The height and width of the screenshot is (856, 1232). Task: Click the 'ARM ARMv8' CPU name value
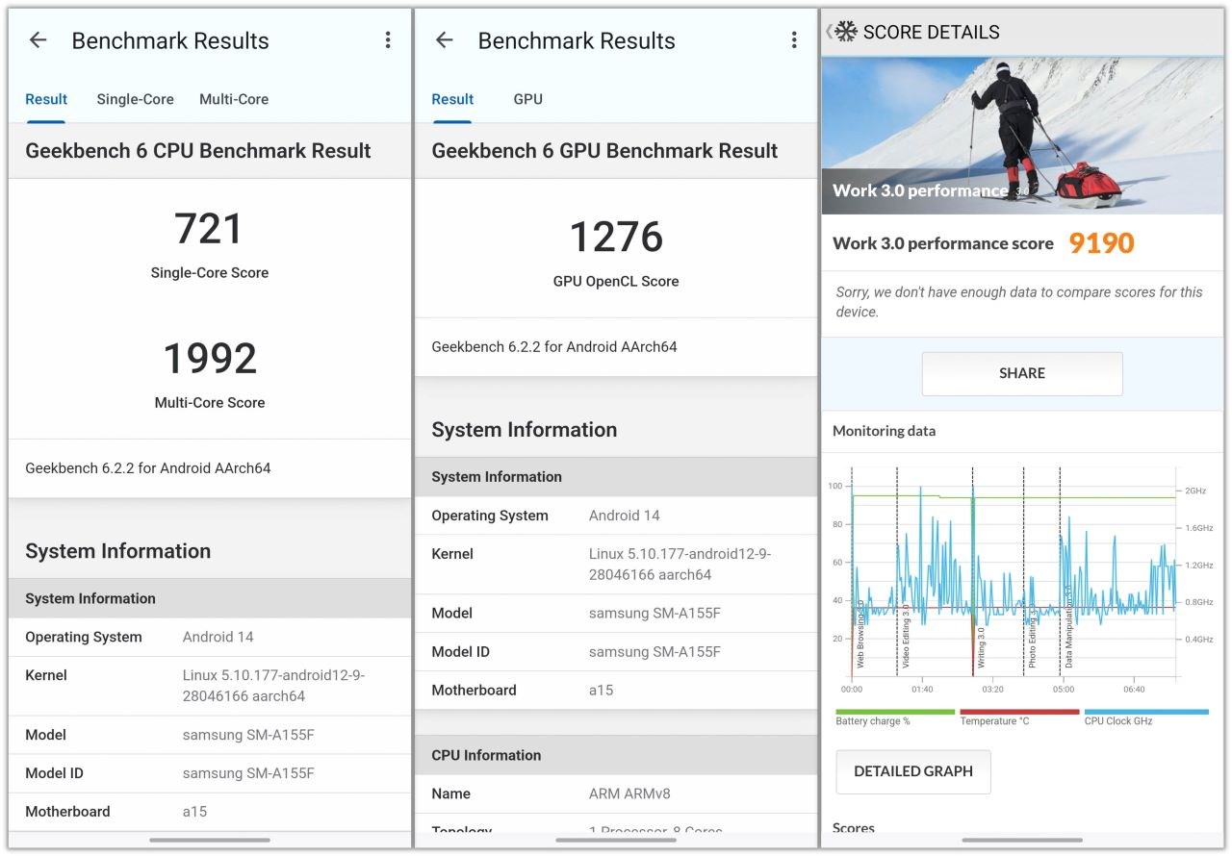coord(629,794)
